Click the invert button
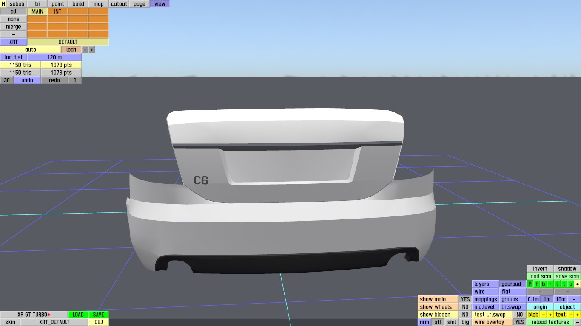Viewport: 581px width, 326px height. 540,269
